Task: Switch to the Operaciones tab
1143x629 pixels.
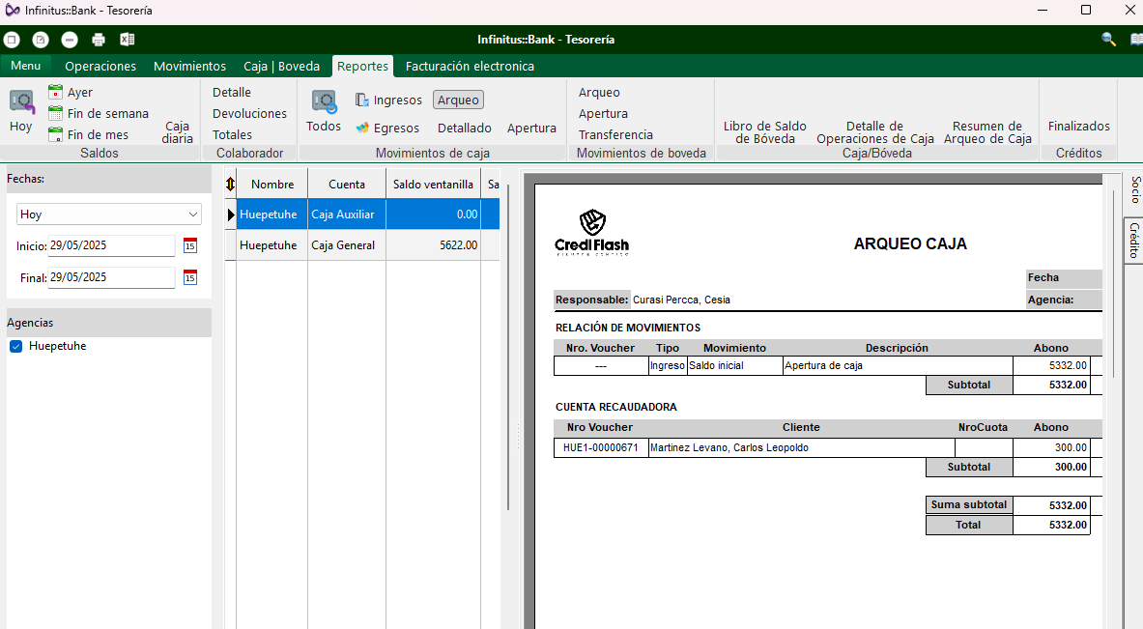Action: 100,67
